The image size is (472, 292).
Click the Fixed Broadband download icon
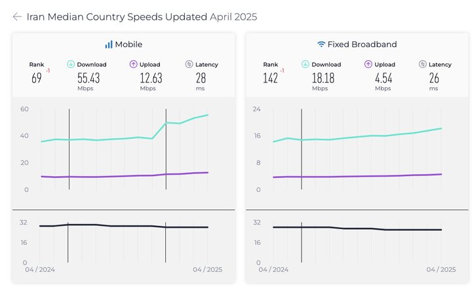coord(305,64)
